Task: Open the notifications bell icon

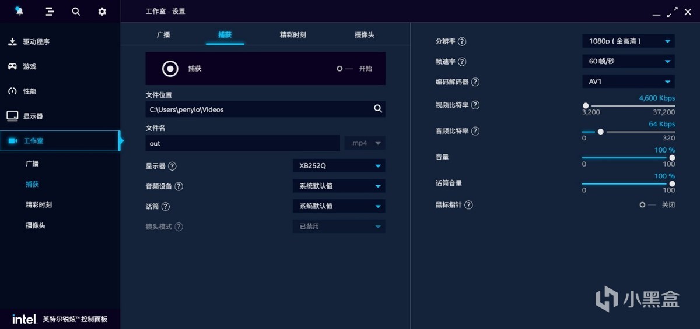Action: tap(19, 11)
